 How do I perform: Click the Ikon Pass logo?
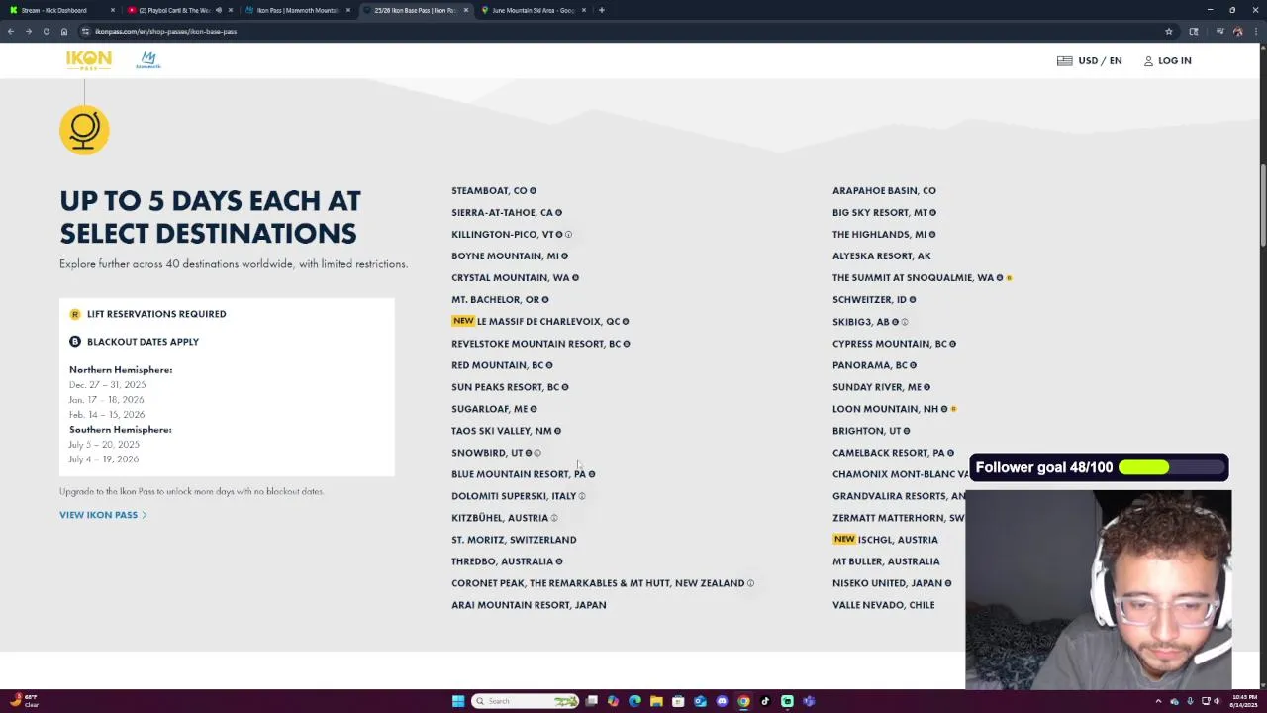click(x=88, y=60)
